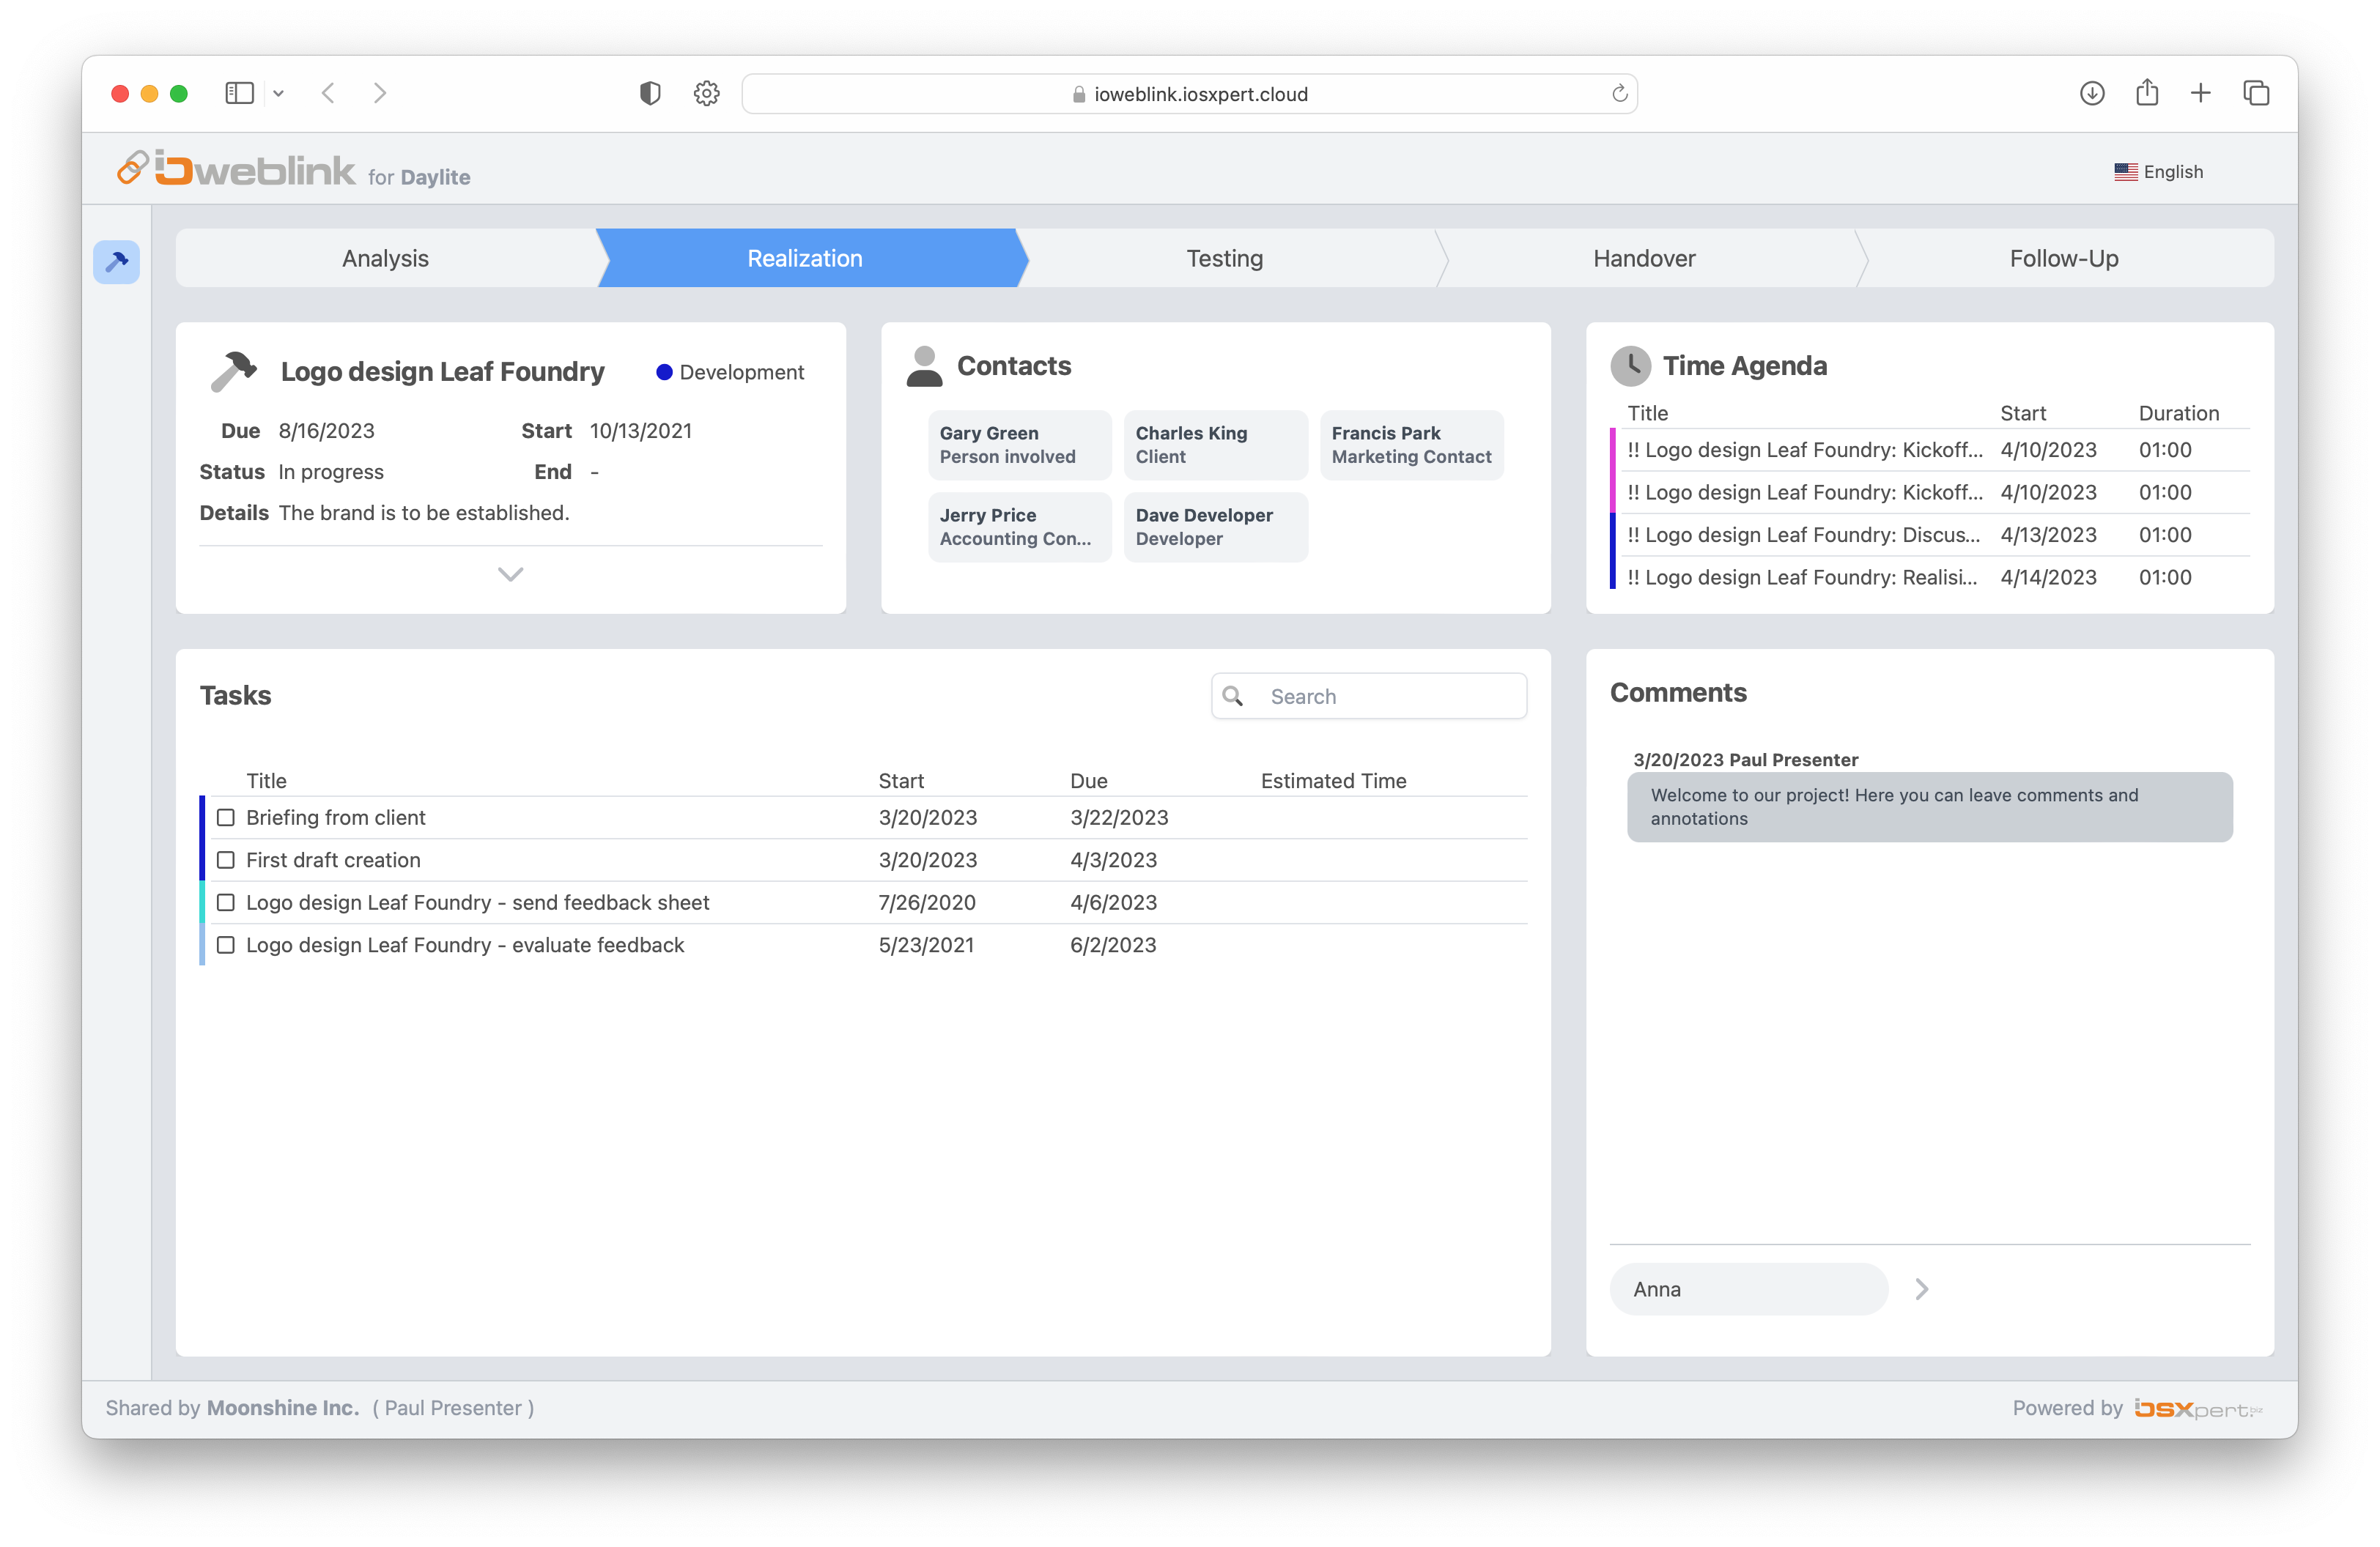Open Gary Green contact card

point(1019,445)
